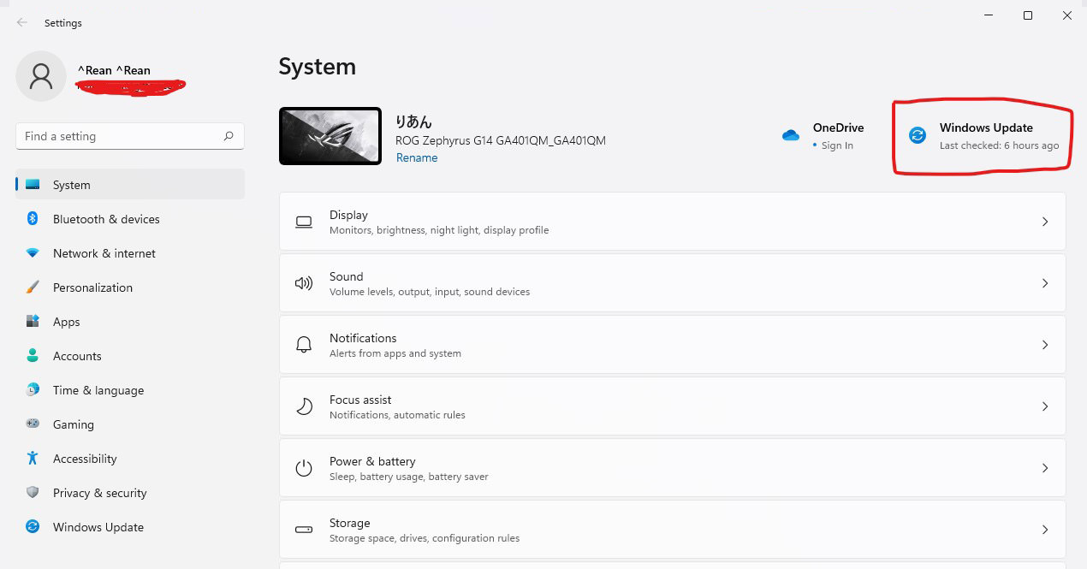Switch to Apps settings

click(x=130, y=322)
